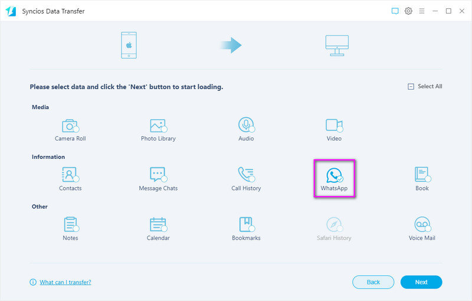Minimize the Syncios Data Transfer window

tap(435, 11)
